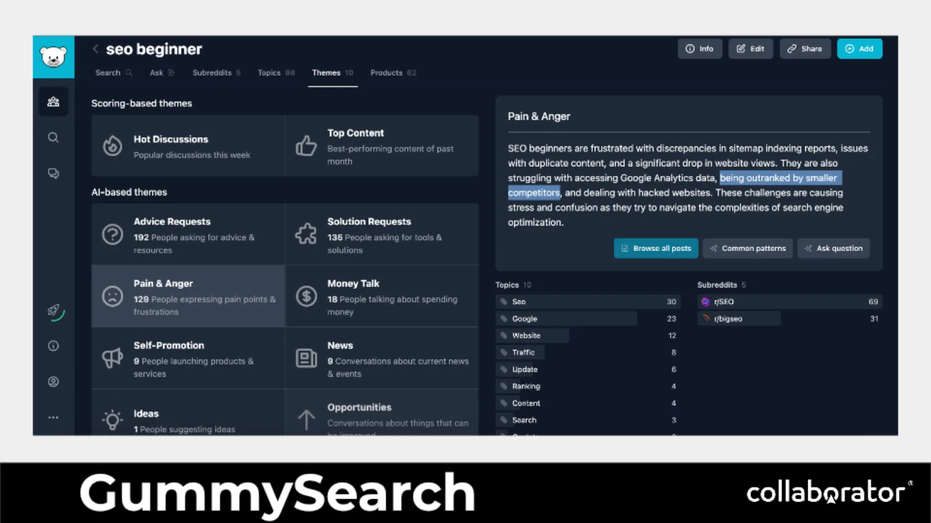Viewport: 931px width, 523px height.
Task: Click the r/SEO subreddit avatar icon
Action: [x=706, y=302]
